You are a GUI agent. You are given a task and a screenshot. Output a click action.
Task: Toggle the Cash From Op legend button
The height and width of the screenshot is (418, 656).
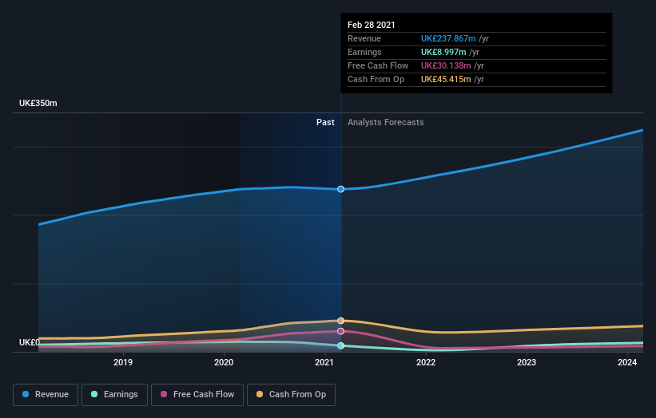(291, 395)
